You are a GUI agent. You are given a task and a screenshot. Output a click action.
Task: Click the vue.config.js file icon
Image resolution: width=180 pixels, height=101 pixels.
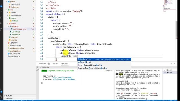click(9, 56)
